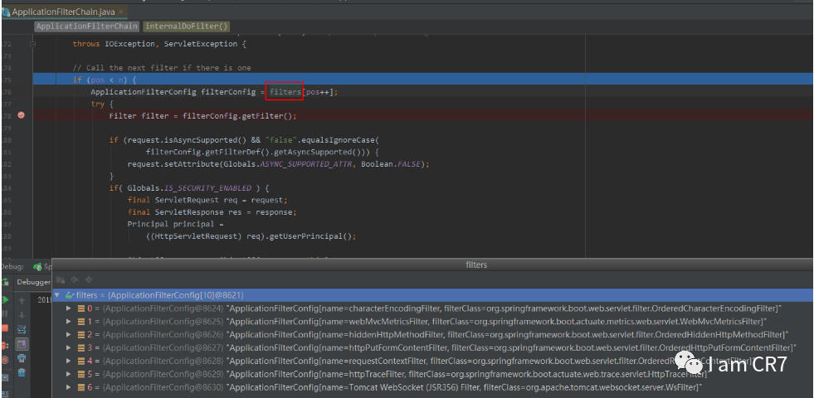
Task: Click the request.setAttribute code line
Action: (279, 164)
